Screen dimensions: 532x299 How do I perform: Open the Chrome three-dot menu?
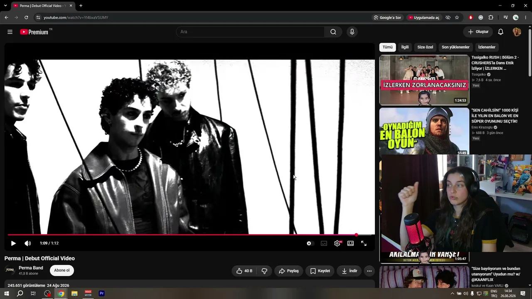525,17
